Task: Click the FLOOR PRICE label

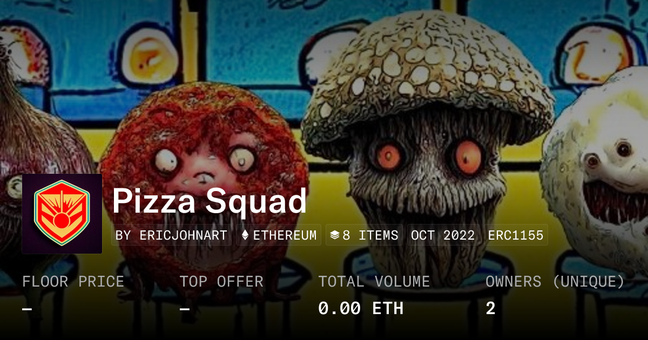Action: [73, 282]
